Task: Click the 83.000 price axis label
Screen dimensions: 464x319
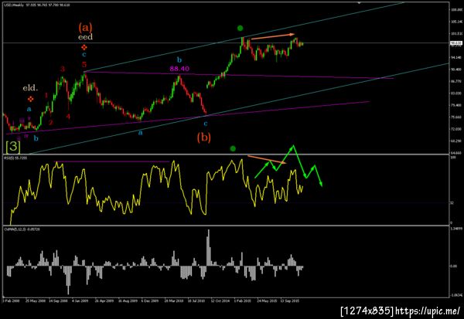Action: pos(456,93)
